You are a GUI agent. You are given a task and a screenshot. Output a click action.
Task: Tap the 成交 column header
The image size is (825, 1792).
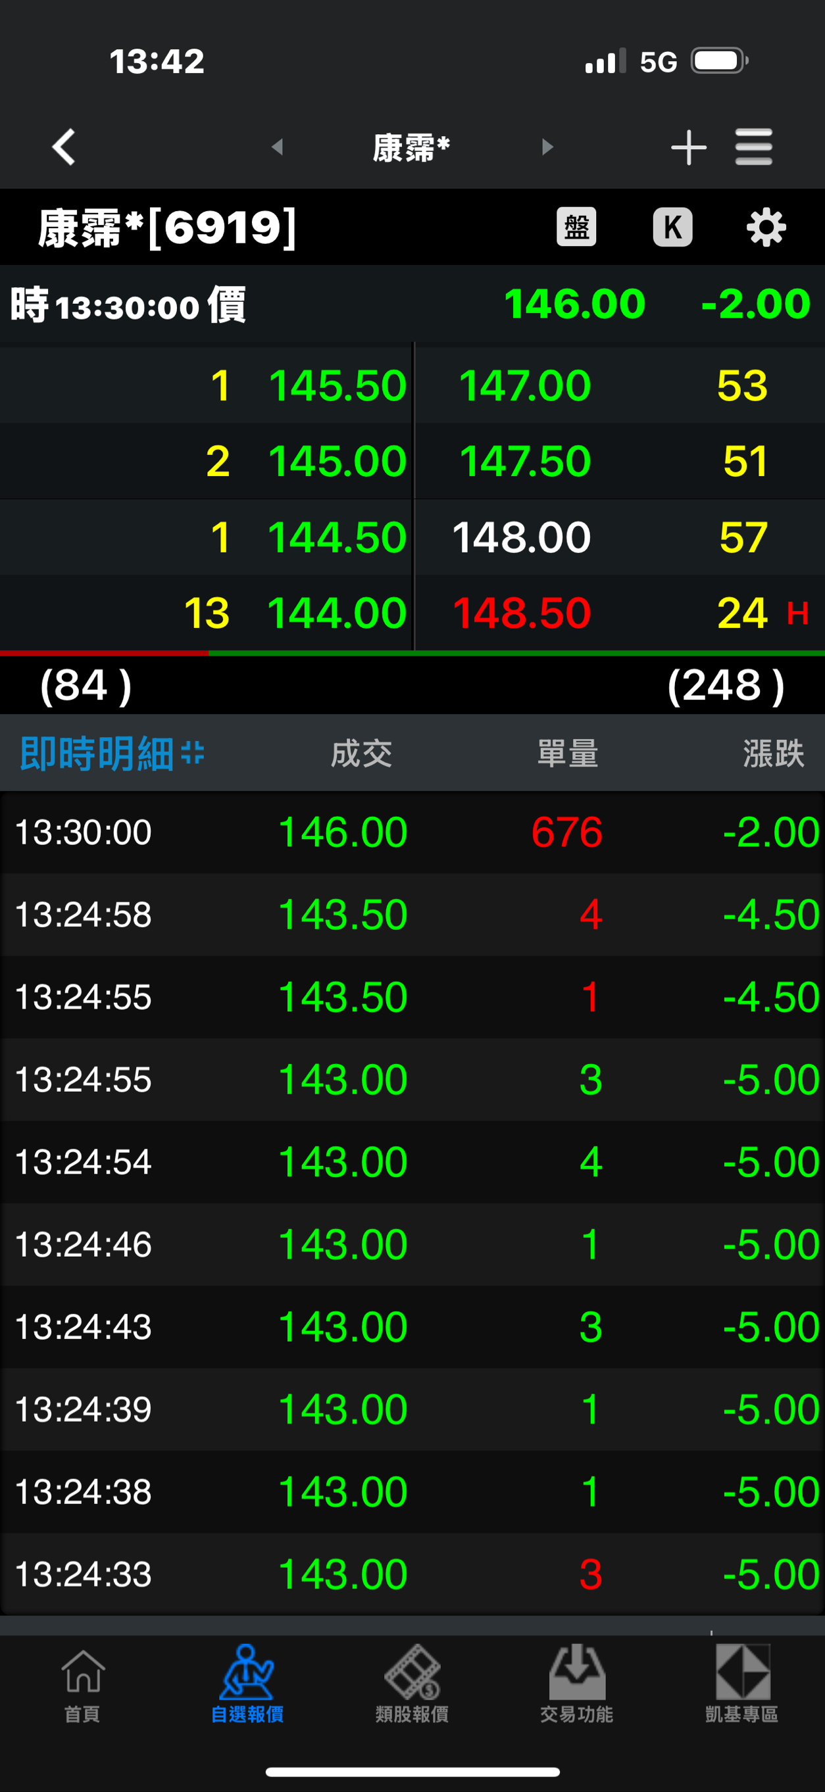(x=361, y=754)
